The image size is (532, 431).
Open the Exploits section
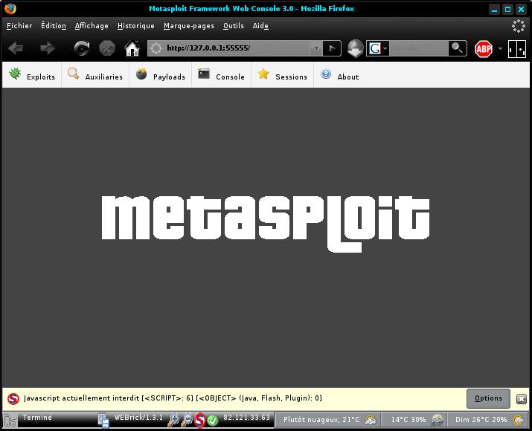[41, 77]
